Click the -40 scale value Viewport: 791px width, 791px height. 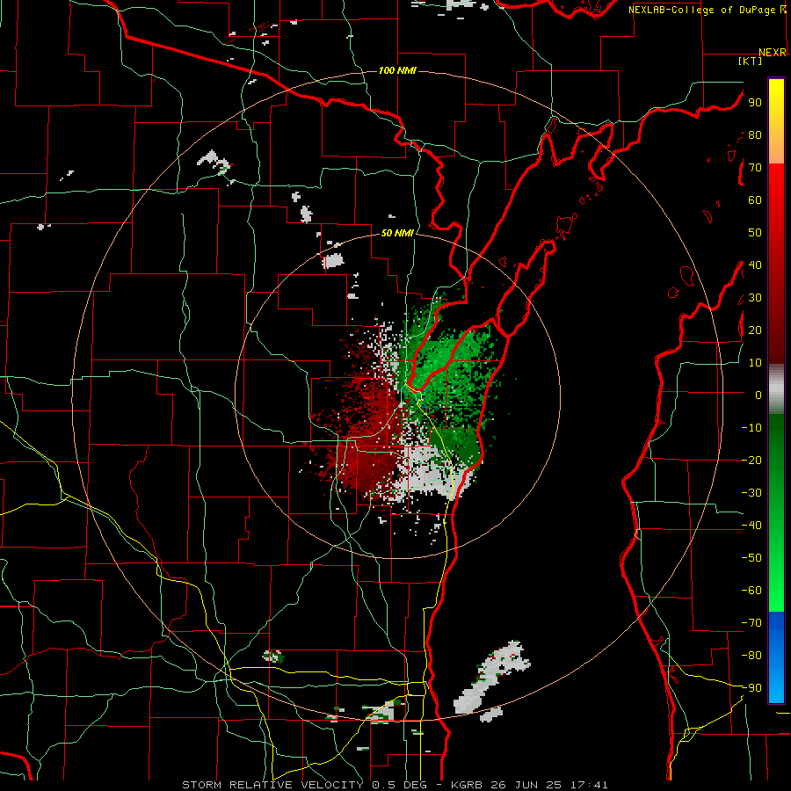click(x=751, y=526)
